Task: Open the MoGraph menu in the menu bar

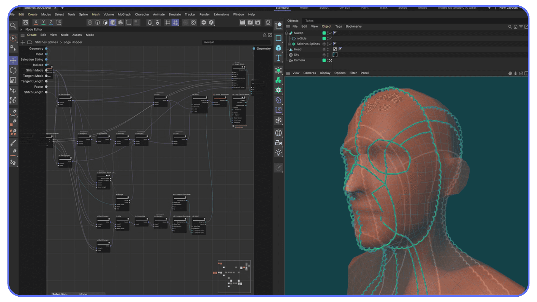Action: 124,14
